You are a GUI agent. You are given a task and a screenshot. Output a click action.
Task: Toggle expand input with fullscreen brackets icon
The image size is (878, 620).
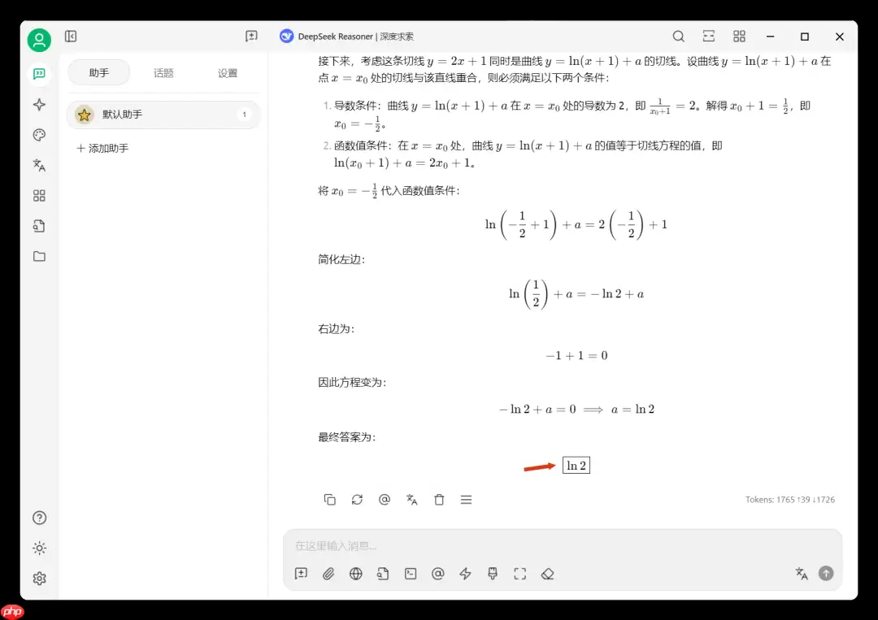pyautogui.click(x=520, y=574)
